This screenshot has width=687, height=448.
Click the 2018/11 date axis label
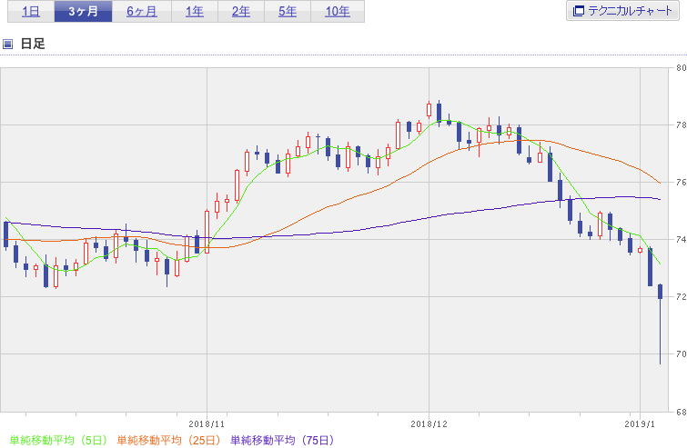(x=207, y=424)
